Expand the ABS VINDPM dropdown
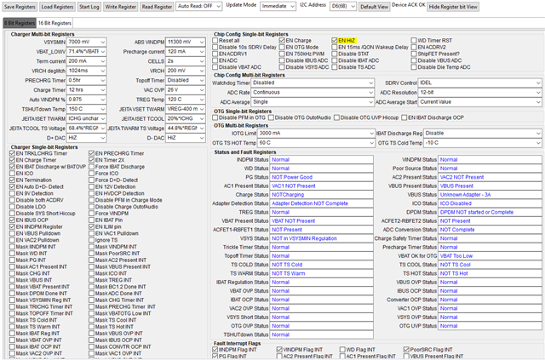 point(186,42)
